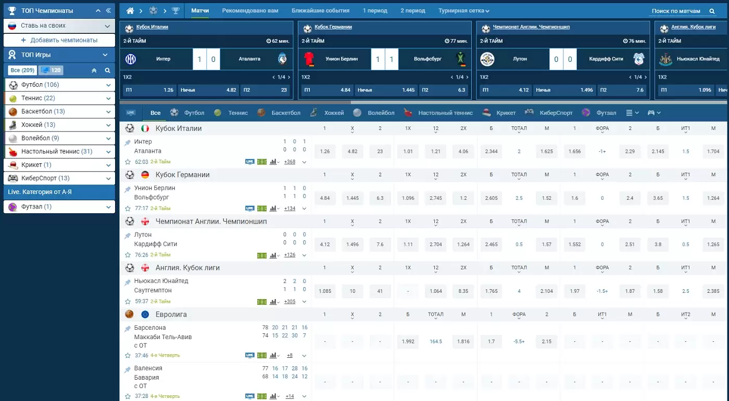Image resolution: width=729 pixels, height=401 pixels.
Task: Pin the Интер vs Аталанта match
Action: pyautogui.click(x=128, y=142)
